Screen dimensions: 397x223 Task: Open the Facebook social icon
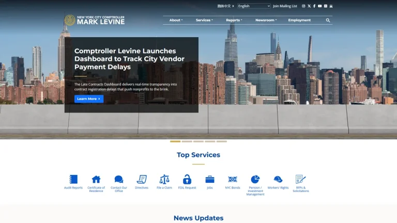[314, 6]
